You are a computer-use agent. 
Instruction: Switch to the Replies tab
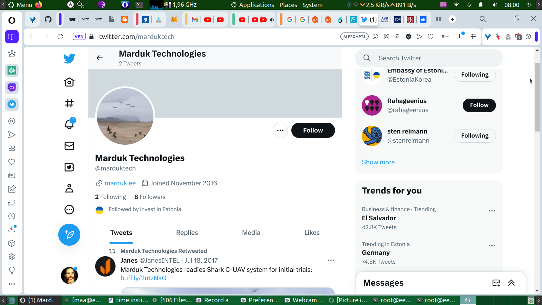coord(187,233)
